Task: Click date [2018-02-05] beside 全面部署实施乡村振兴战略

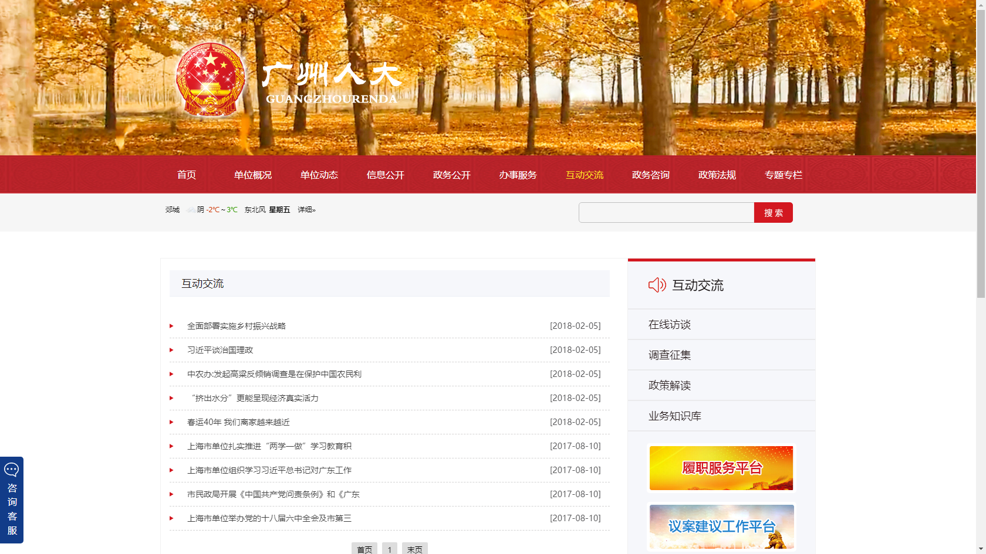Action: tap(575, 326)
